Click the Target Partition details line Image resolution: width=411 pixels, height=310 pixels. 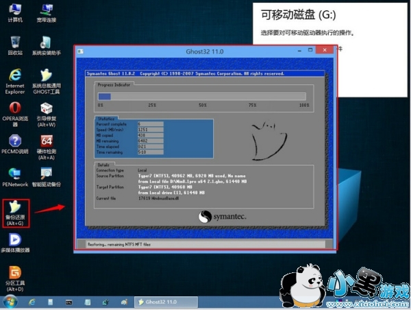click(x=165, y=187)
